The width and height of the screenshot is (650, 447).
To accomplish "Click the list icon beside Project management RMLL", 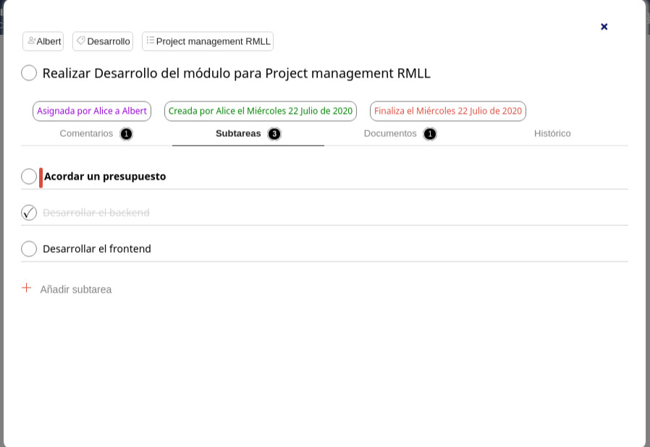I will pyautogui.click(x=150, y=41).
